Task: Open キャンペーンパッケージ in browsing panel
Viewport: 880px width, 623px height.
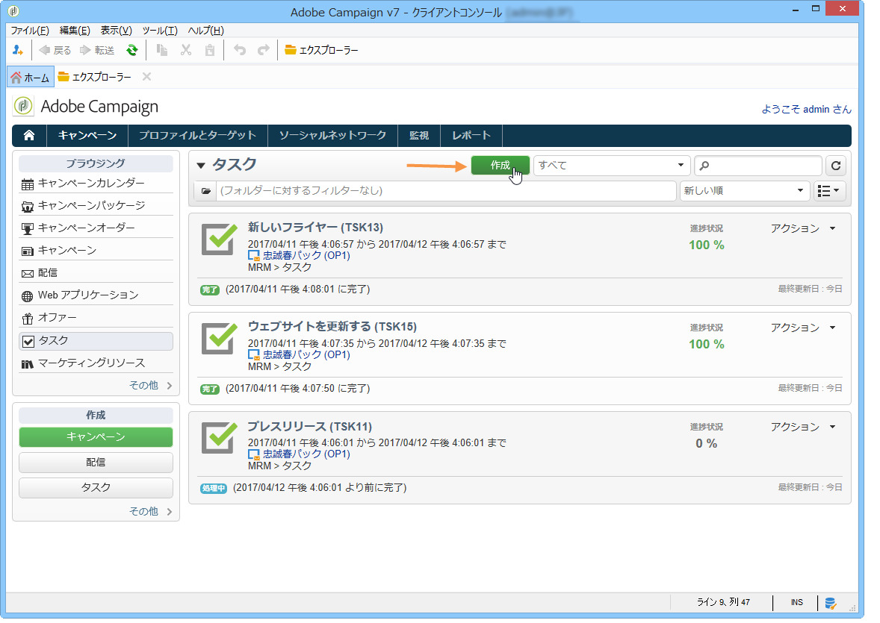Action: (x=96, y=206)
